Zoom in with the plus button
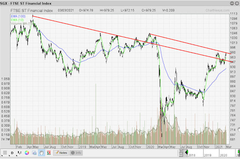Image resolution: width=240 pixels, height=159 pixels. 181,151
